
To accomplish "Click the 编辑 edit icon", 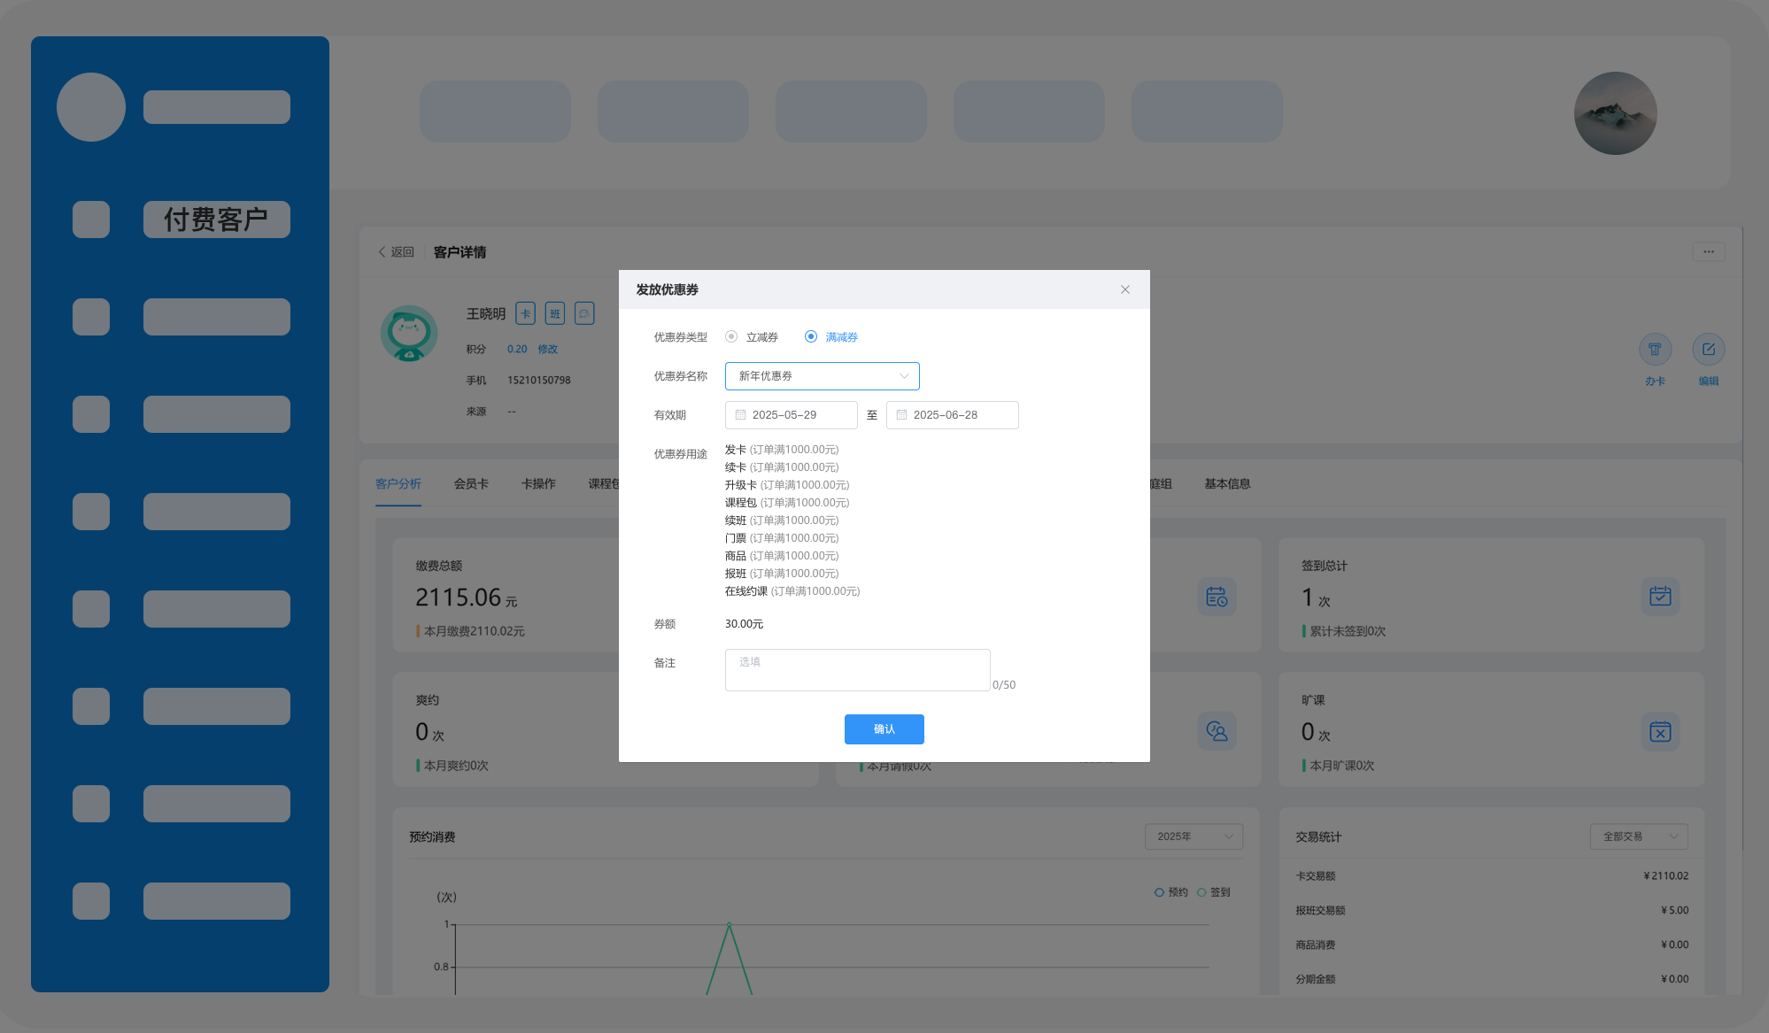I will pyautogui.click(x=1708, y=350).
